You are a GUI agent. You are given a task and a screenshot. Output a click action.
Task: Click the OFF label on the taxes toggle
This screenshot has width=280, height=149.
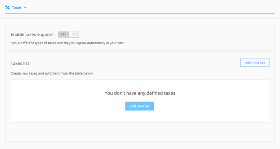pyautogui.click(x=64, y=34)
